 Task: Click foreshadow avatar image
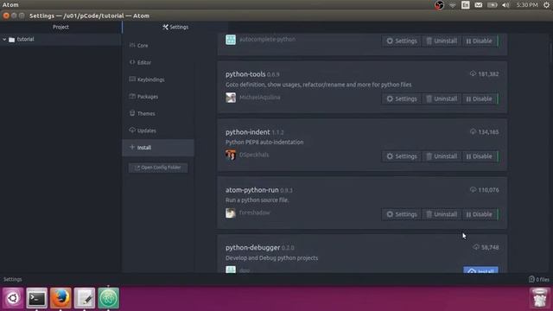tap(231, 213)
